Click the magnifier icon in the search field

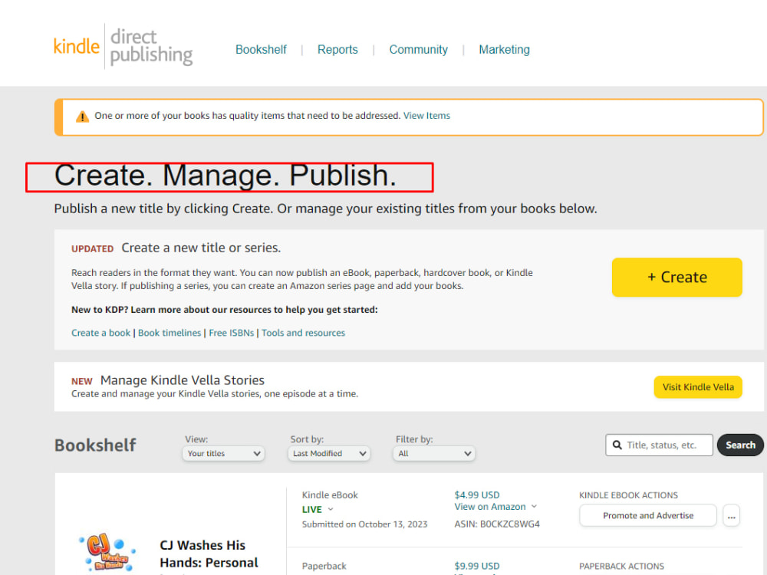617,445
